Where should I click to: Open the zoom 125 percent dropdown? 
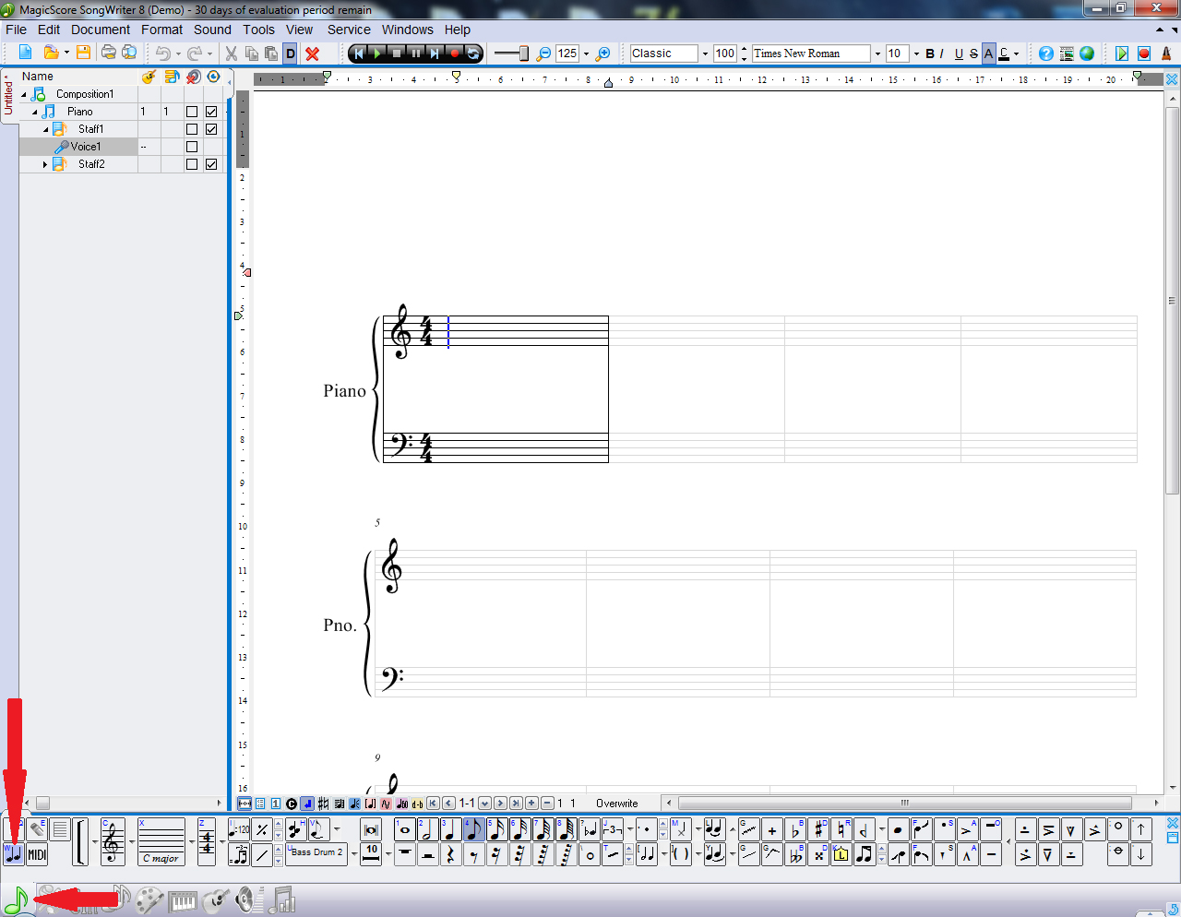tap(586, 54)
